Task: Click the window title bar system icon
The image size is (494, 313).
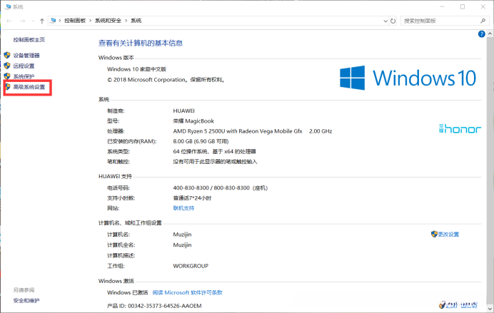Action: click(x=8, y=6)
